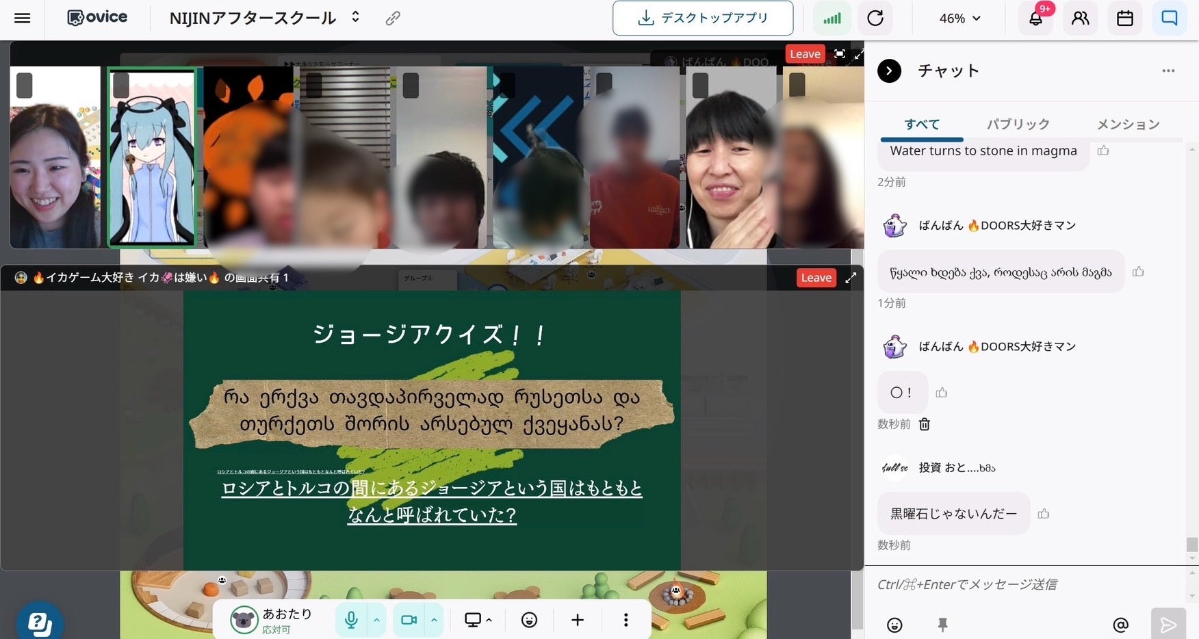Switch video row to focus view

(x=840, y=54)
